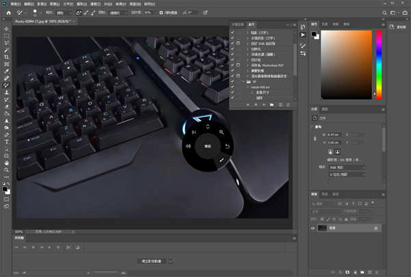
Task: Select the Eyedropper tool
Action: 7,71
